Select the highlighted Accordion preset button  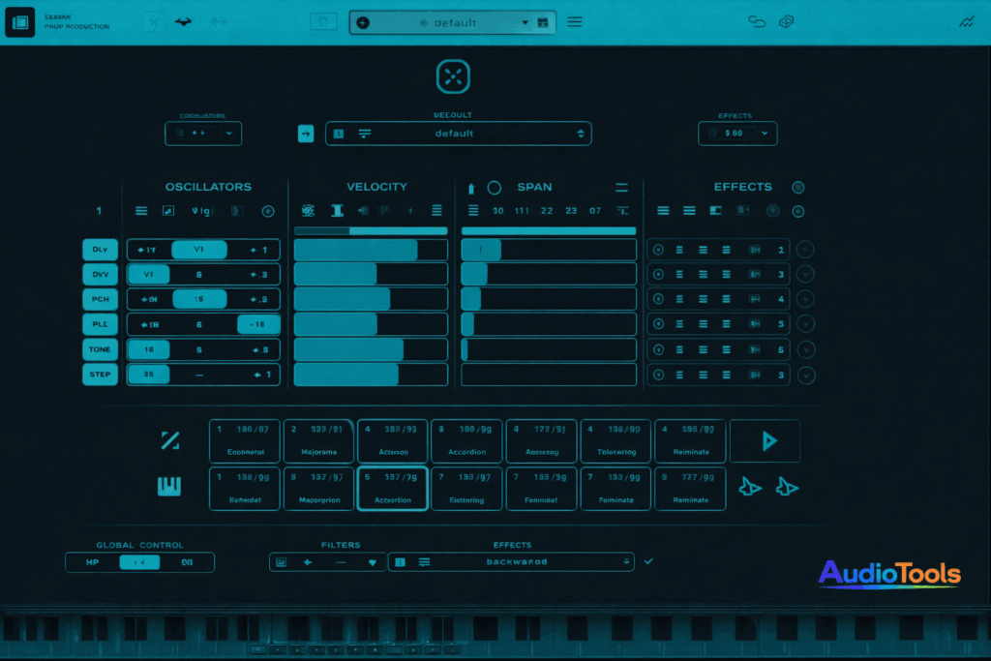point(391,489)
